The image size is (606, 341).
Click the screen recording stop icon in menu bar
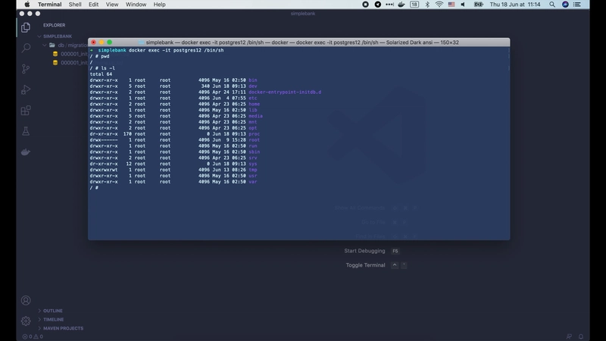click(365, 5)
